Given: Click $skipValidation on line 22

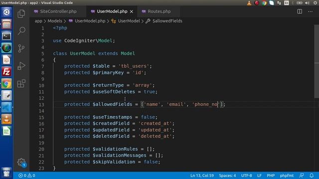Looking at the screenshot, I should point(114,162).
